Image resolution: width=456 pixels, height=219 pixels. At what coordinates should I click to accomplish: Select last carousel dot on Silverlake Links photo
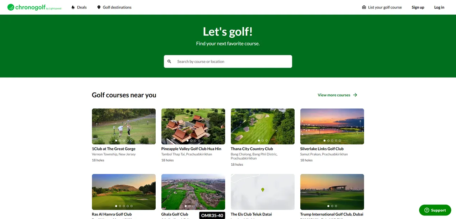(340, 140)
